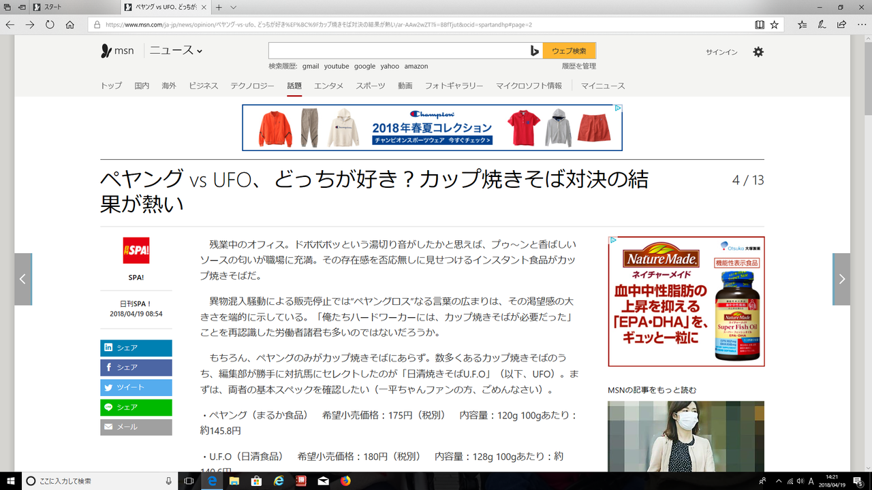Viewport: 872px width, 490px height.
Task: Open Internet Explorer from taskbar
Action: [279, 481]
